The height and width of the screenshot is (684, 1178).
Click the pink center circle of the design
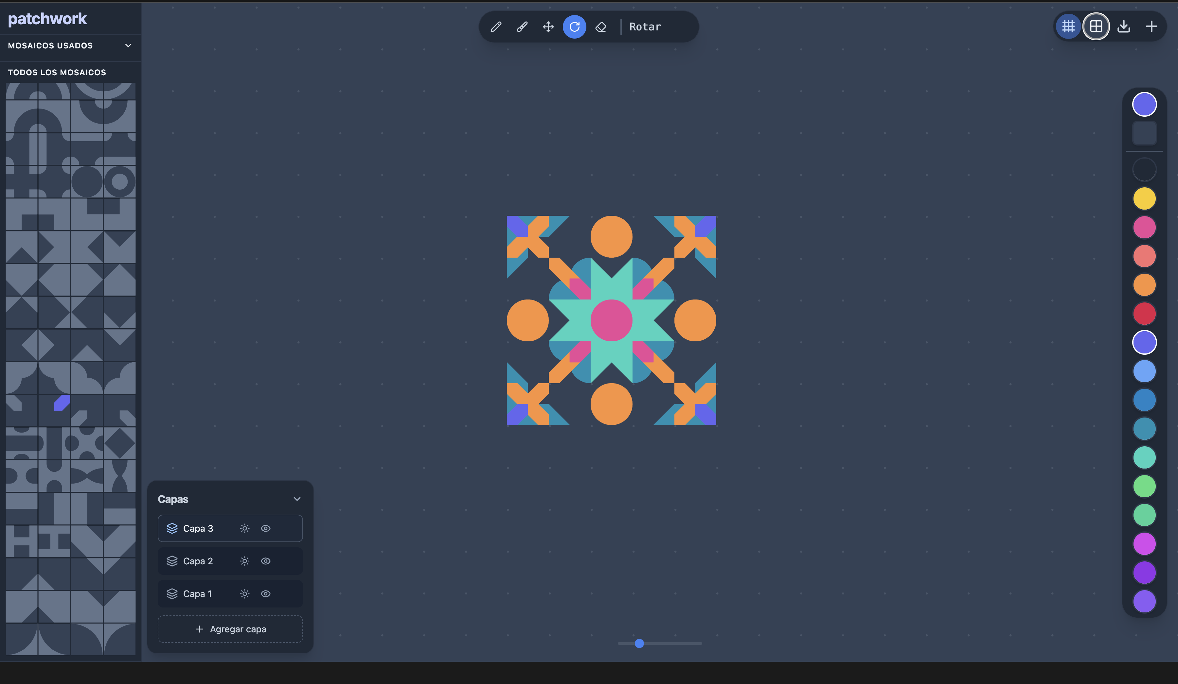[612, 320]
